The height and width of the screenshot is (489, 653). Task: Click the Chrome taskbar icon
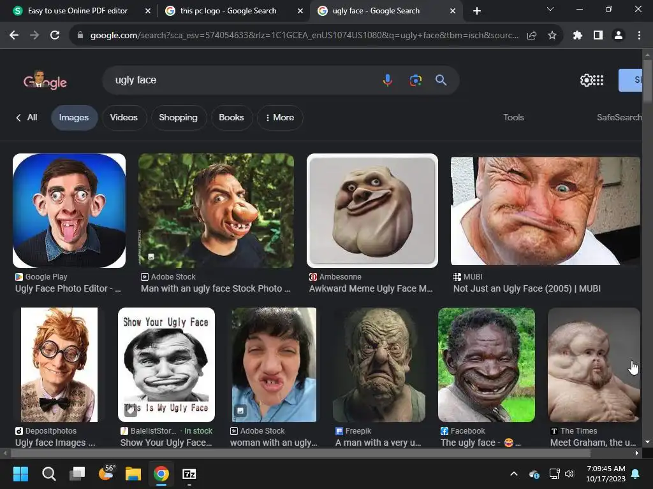pos(161,474)
